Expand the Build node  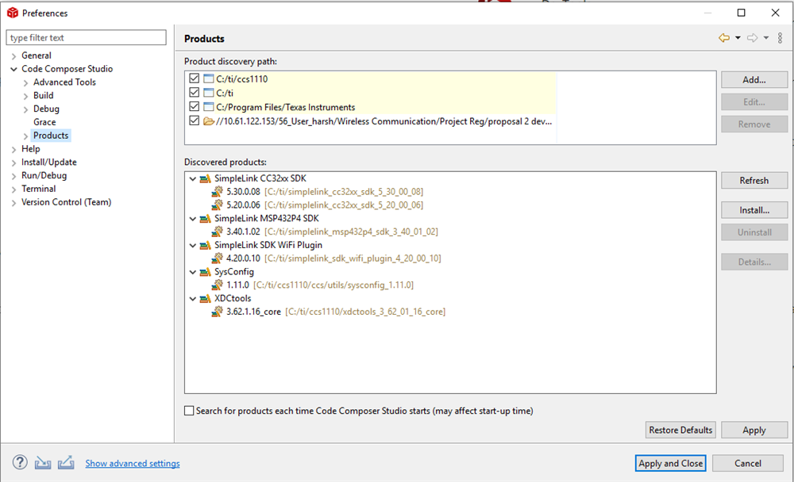25,96
